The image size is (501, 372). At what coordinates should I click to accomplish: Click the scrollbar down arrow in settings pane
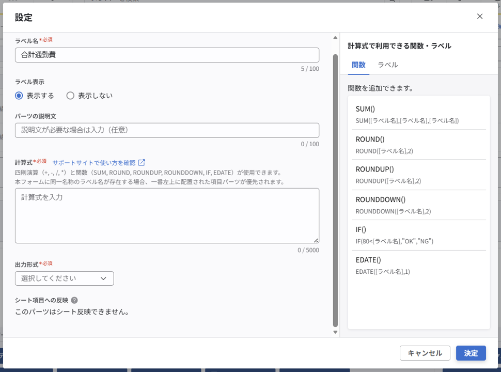tap(335, 332)
